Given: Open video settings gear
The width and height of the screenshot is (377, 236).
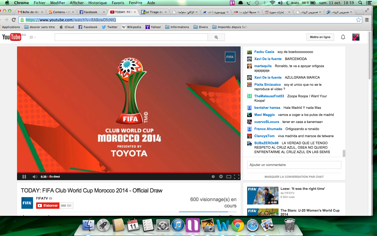Looking at the screenshot, I should [221, 177].
